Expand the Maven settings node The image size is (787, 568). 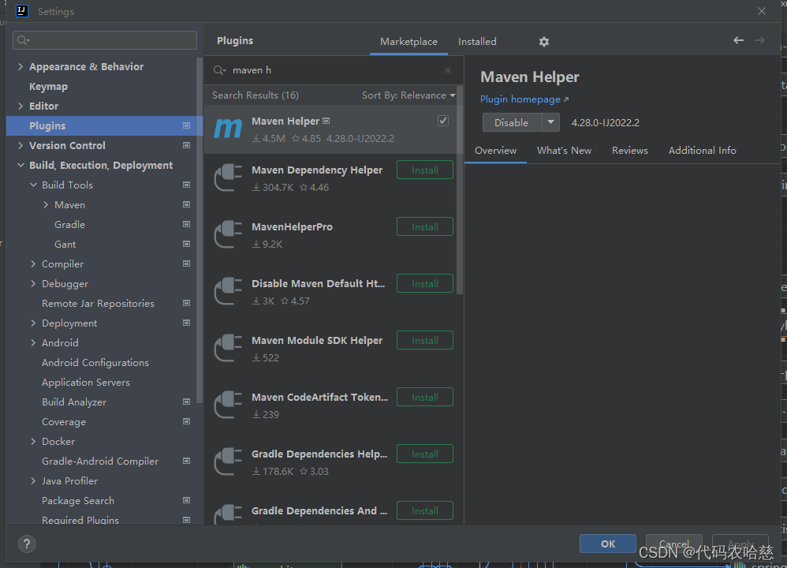[x=46, y=204]
